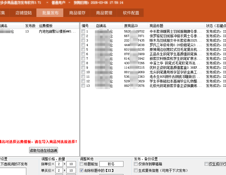Switch to the 批量发布 tab
This screenshot has height=175, width=226.
point(50,13)
